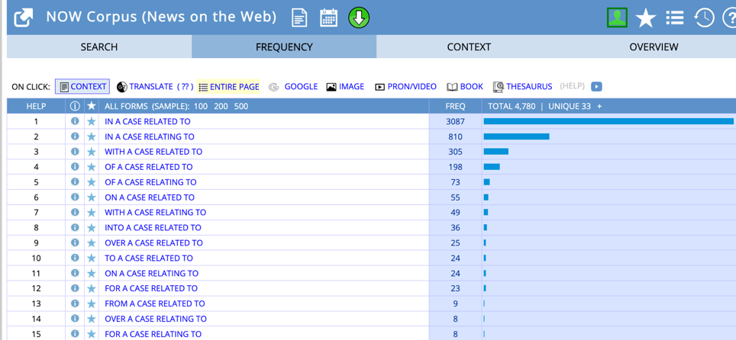Click frequency value 3087
Image resolution: width=736 pixels, height=340 pixels.
pyautogui.click(x=455, y=121)
